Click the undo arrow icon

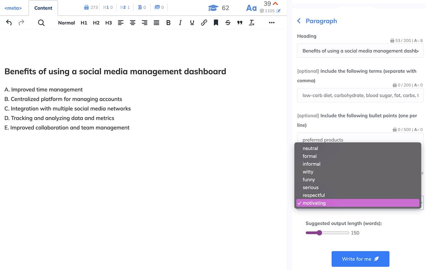pyautogui.click(x=9, y=23)
